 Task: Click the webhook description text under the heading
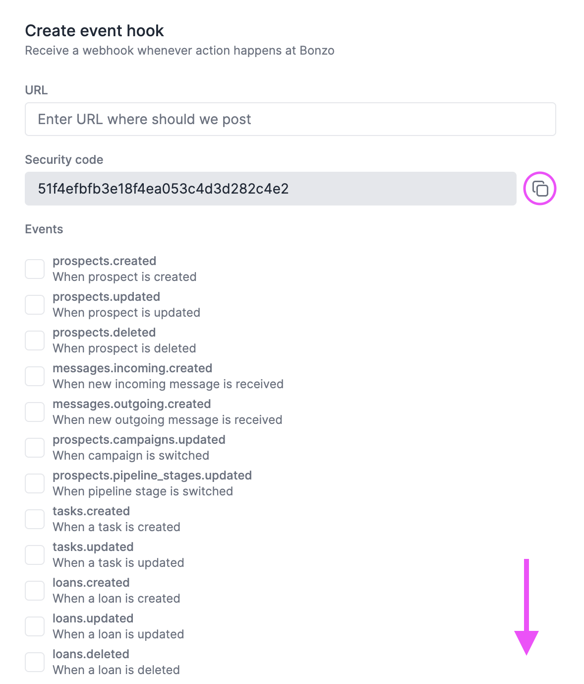point(179,50)
